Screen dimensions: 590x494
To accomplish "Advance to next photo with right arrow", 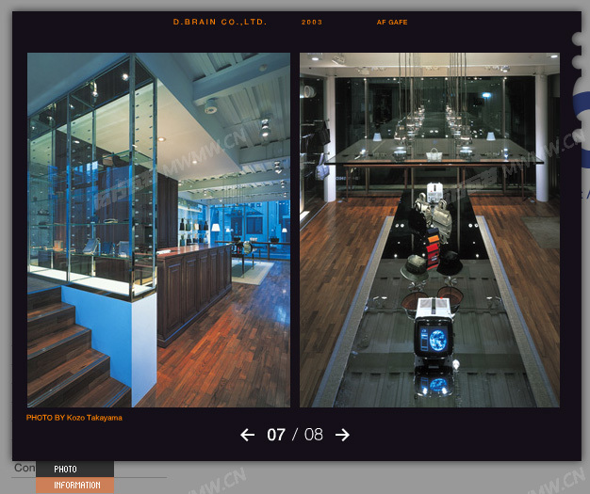I will point(342,435).
